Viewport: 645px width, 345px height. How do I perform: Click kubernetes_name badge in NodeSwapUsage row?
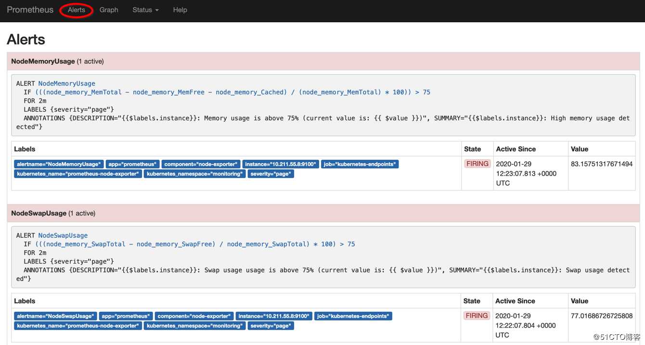click(x=78, y=326)
